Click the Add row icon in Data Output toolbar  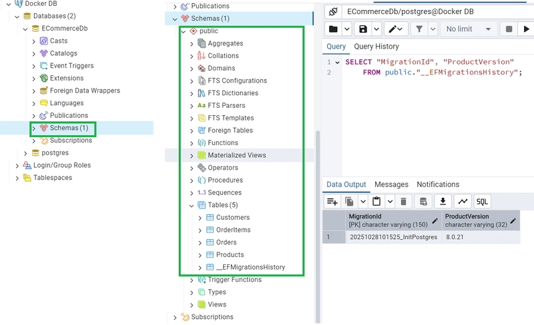tap(332, 202)
